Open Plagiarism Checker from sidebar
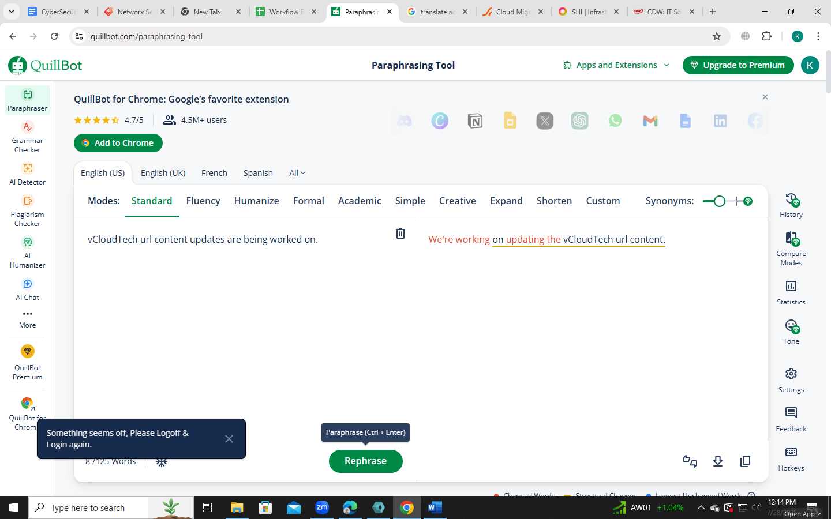Screen dimensions: 831x519 pos(27,210)
